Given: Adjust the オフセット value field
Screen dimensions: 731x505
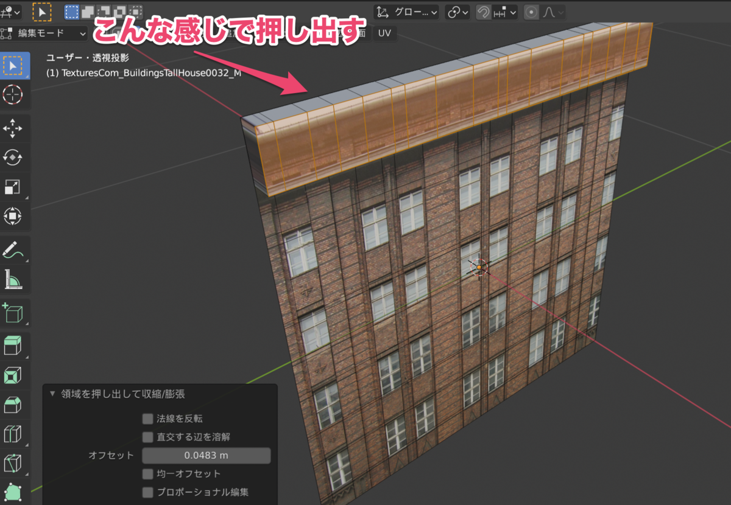Looking at the screenshot, I should 205,455.
